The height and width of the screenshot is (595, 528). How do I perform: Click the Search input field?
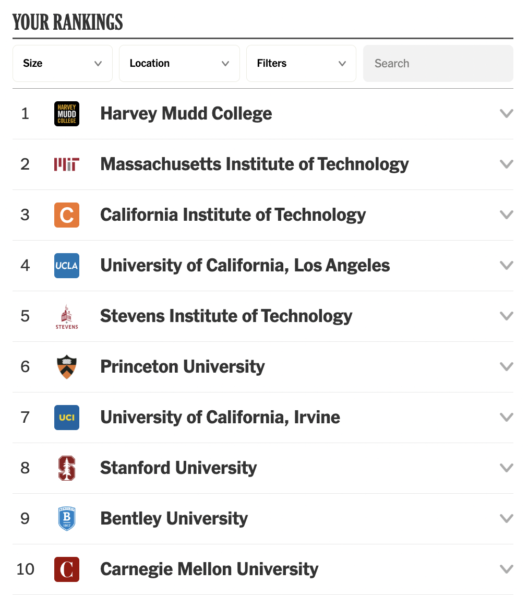tap(438, 64)
